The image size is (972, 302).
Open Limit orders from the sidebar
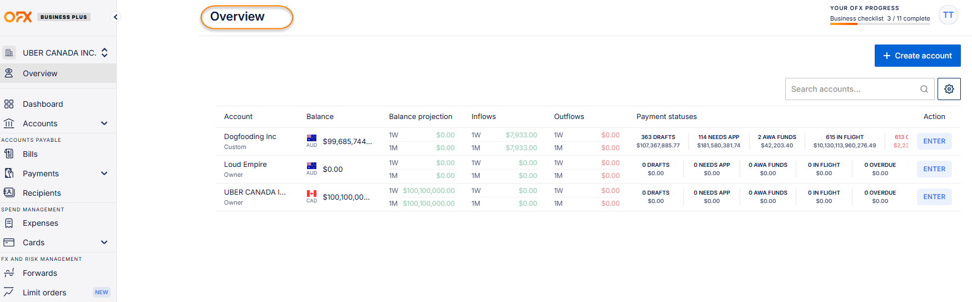[x=44, y=293]
